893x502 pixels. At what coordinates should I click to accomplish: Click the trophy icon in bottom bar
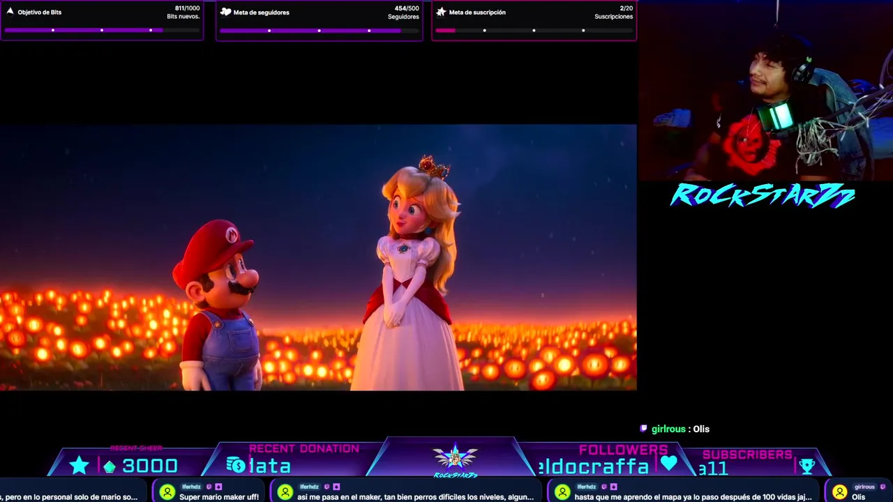(807, 466)
